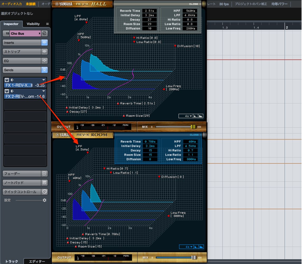The image size is (302, 264).
Task: Click HALL Room Size value 29
Action: (149, 24)
